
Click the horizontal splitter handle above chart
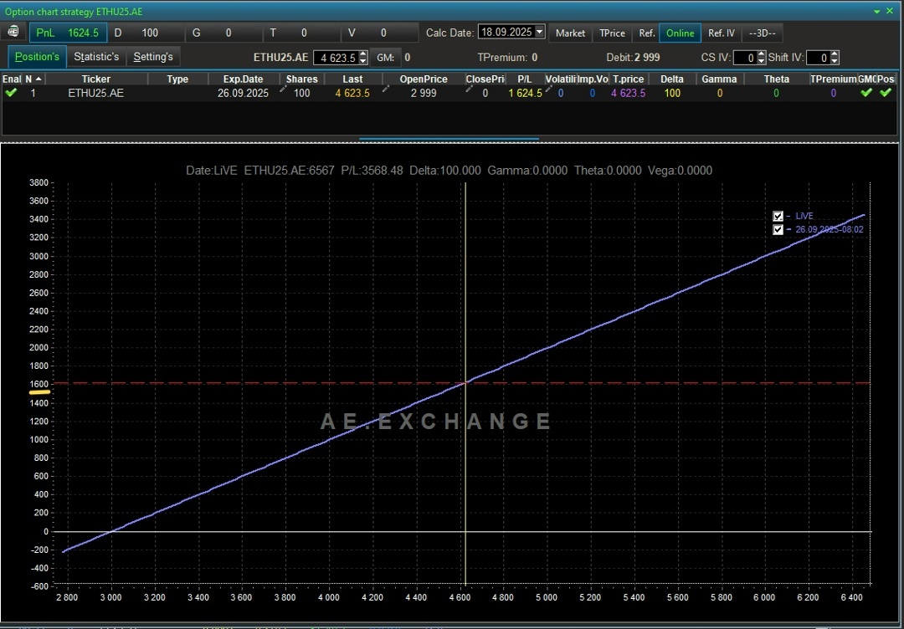[449, 139]
